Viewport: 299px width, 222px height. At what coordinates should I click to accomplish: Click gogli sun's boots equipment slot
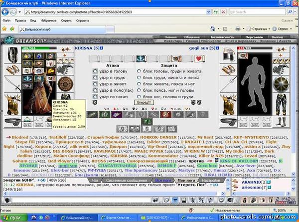pyautogui.click(x=281, y=122)
